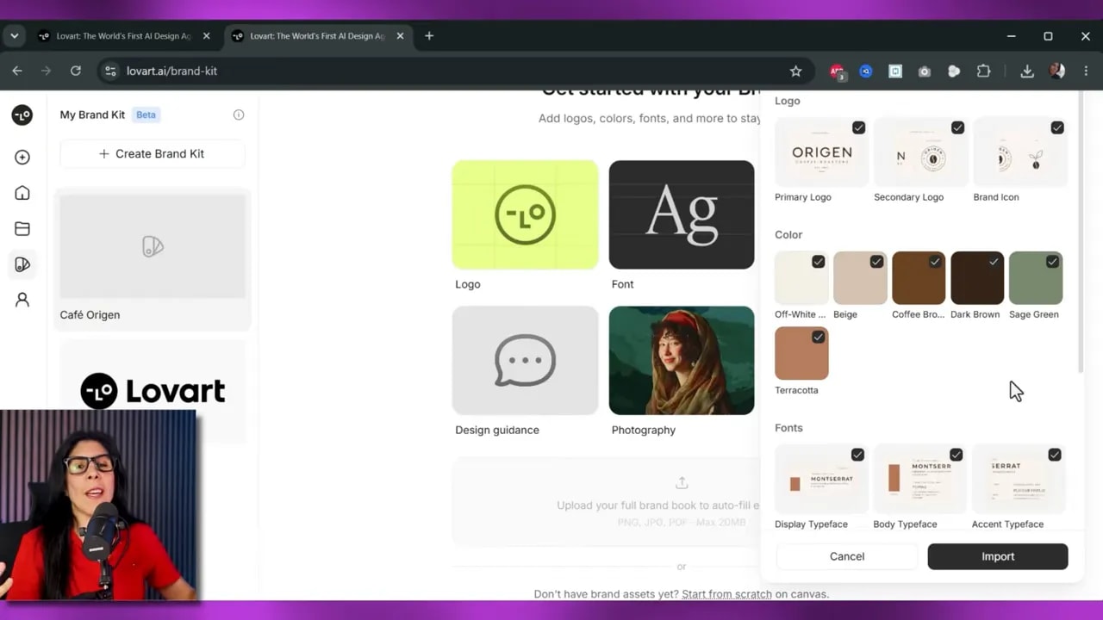Click the Display Typeface thumbnail
The width and height of the screenshot is (1103, 620).
[821, 480]
